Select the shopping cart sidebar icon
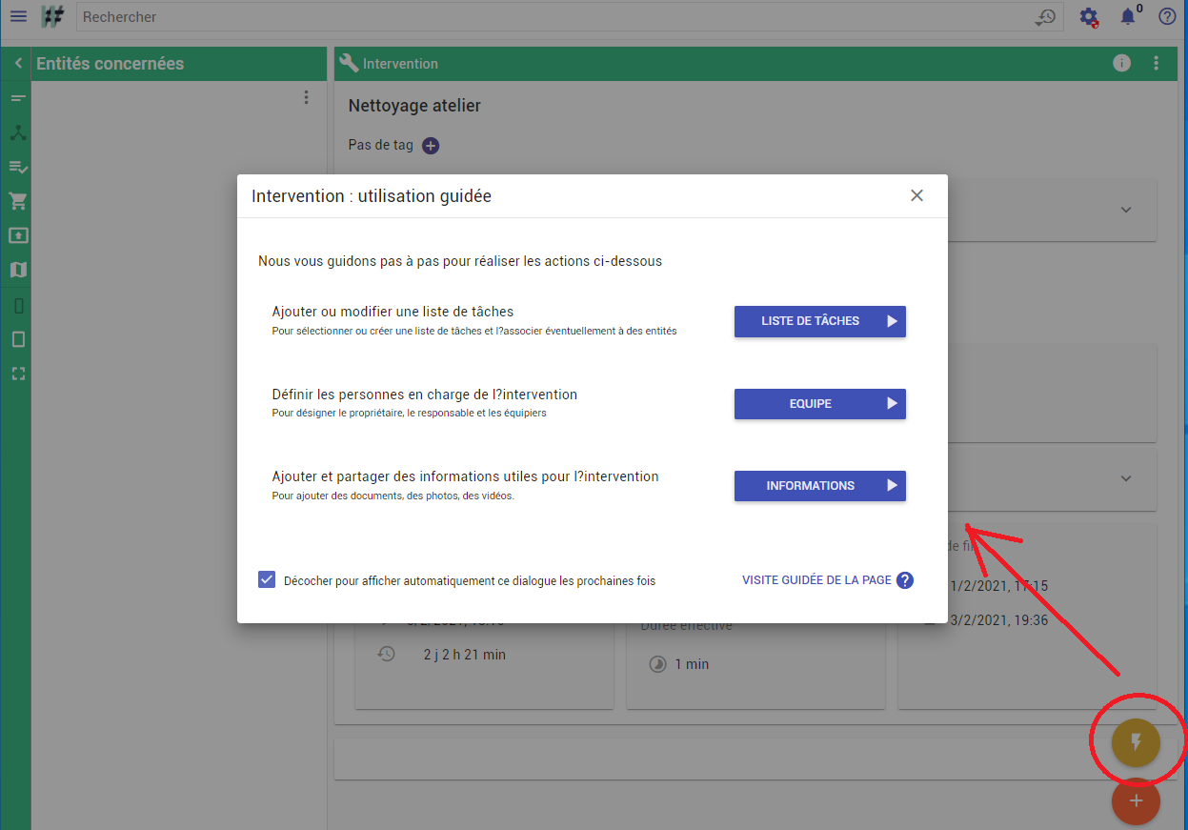 coord(18,201)
